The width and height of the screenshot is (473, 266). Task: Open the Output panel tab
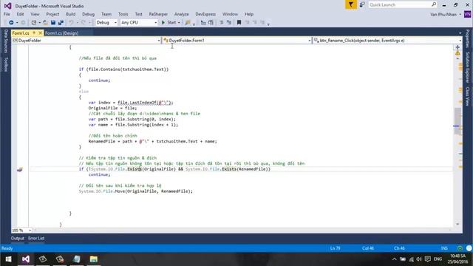18,238
